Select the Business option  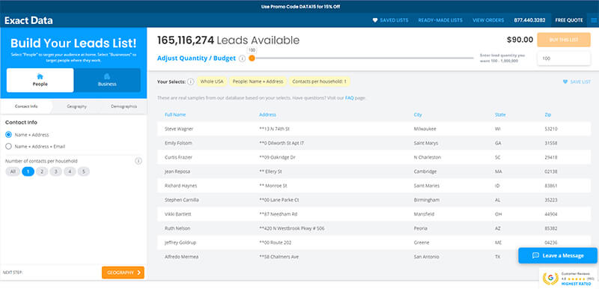[x=107, y=80]
